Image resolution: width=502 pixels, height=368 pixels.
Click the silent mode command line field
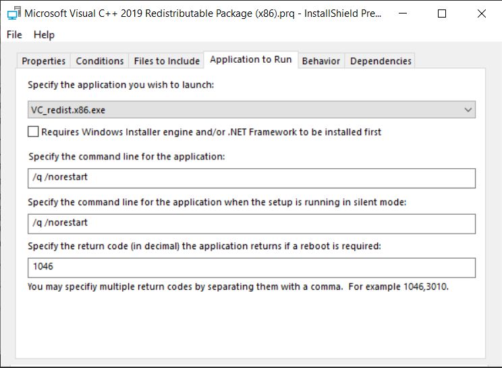point(251,224)
